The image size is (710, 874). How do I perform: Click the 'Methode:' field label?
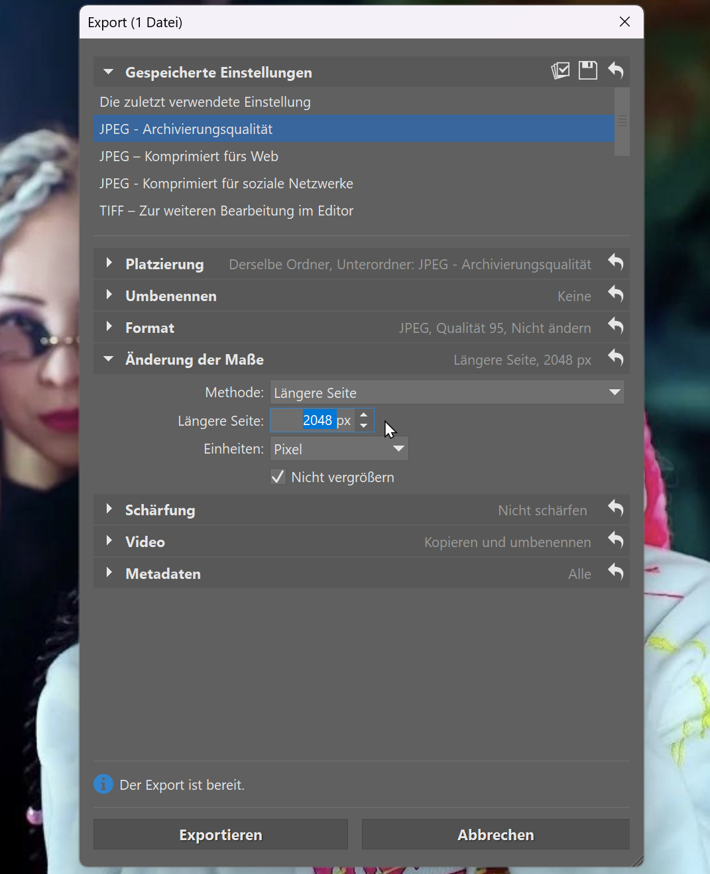[235, 393]
